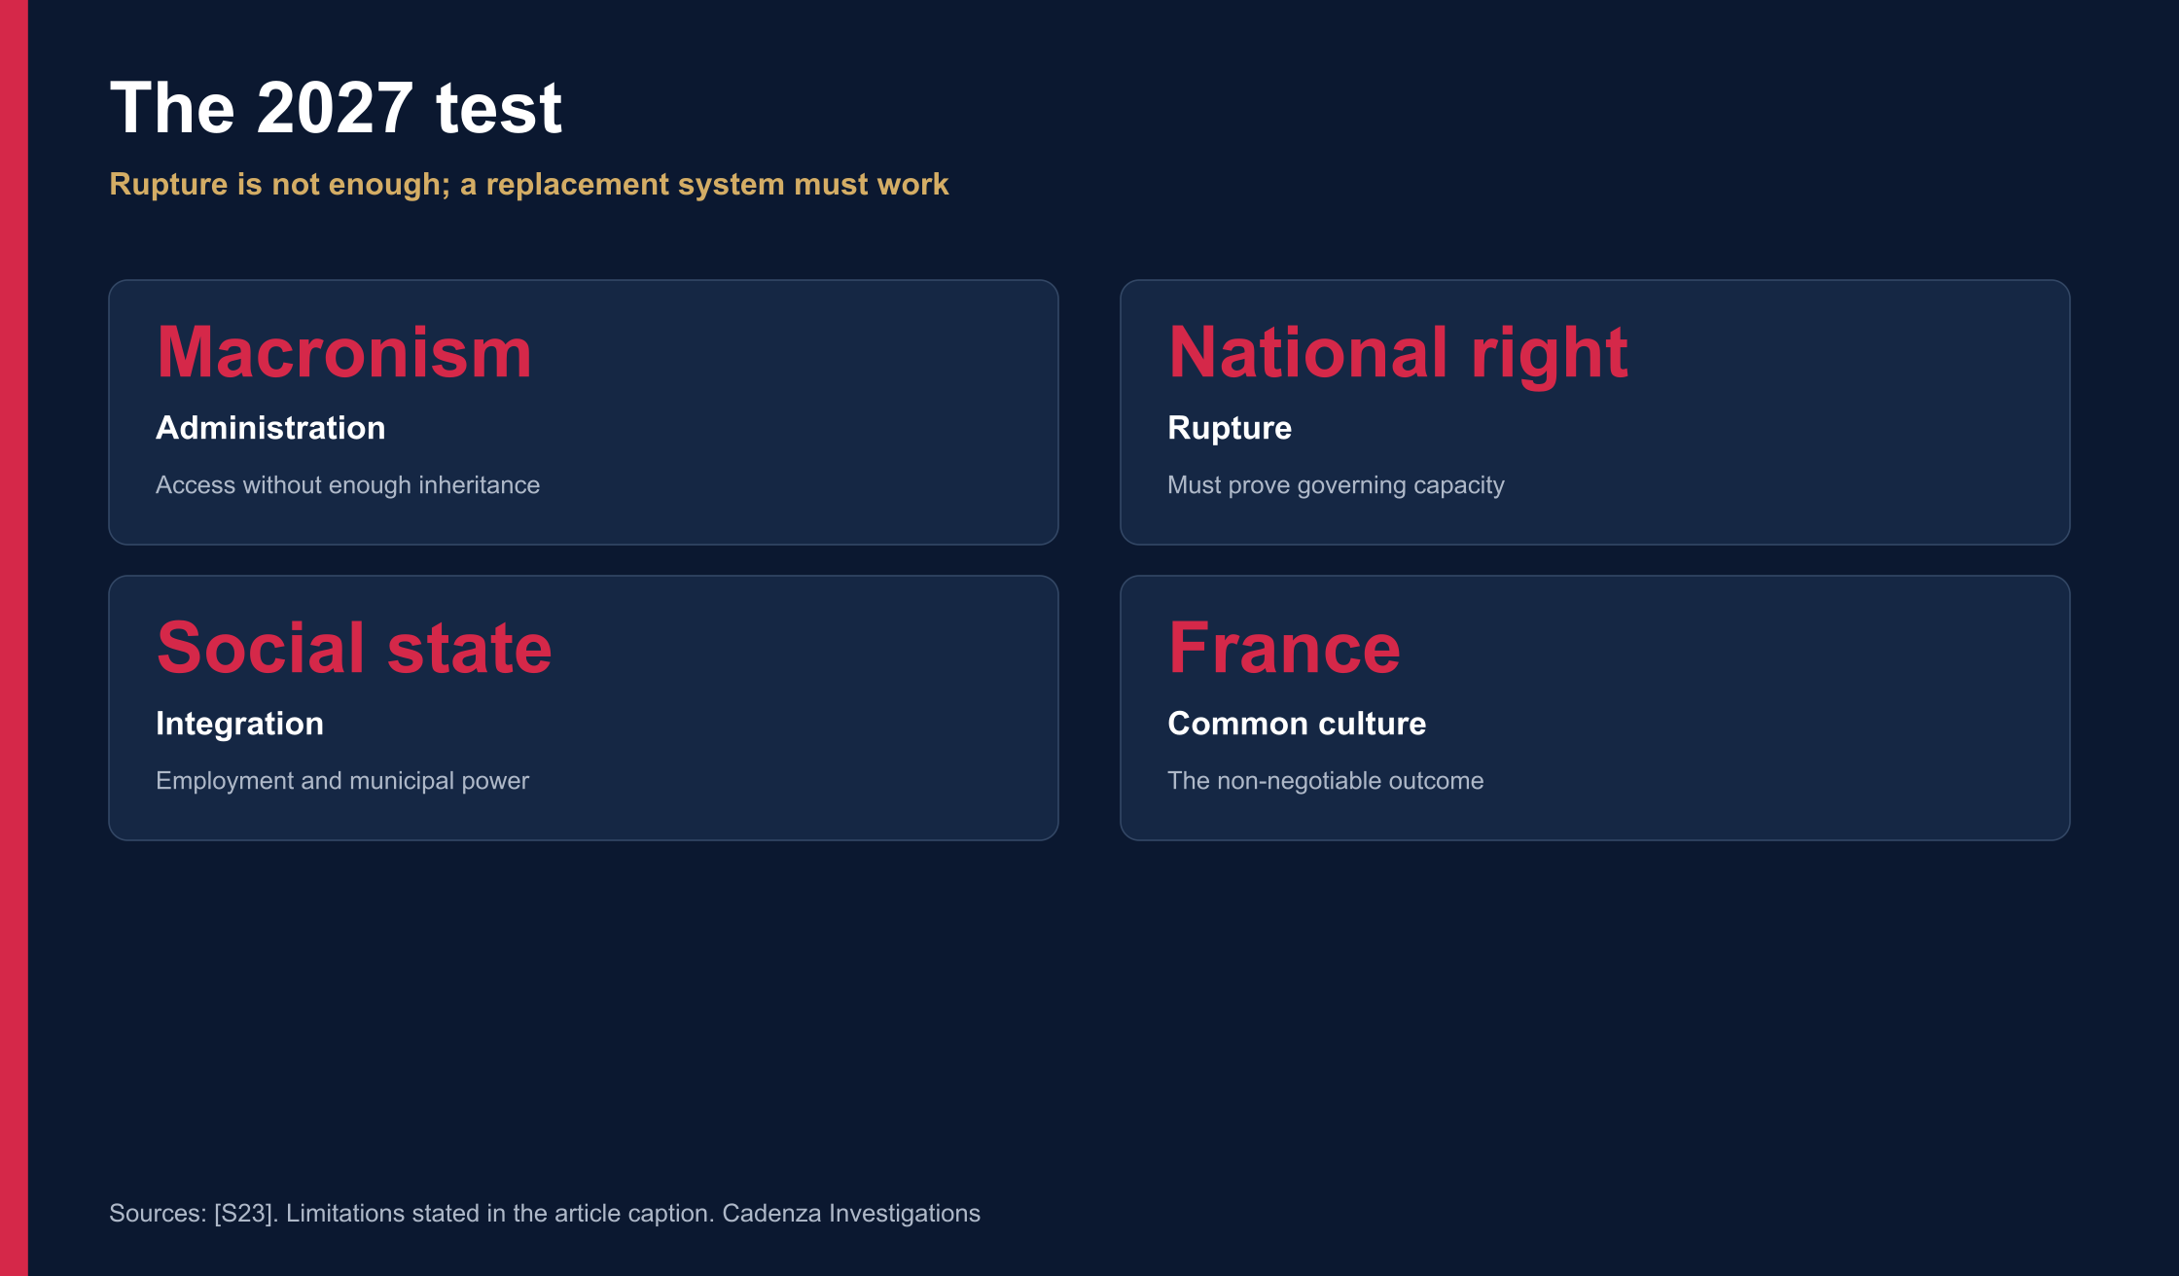Viewport: 2179px width, 1276px height.
Task: Click 'Access without enough inheritance' text
Action: point(347,485)
